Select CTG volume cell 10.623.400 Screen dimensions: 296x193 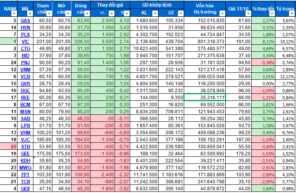[144, 48]
